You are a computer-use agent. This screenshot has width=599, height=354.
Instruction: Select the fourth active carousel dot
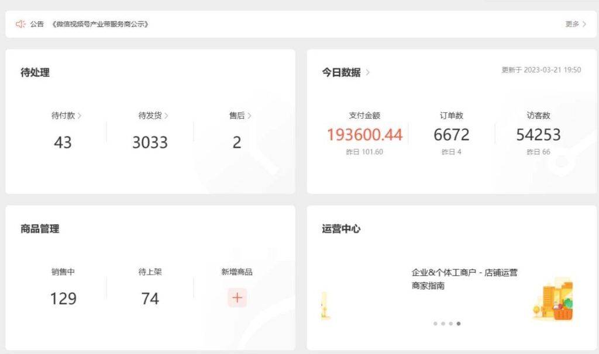click(x=459, y=323)
